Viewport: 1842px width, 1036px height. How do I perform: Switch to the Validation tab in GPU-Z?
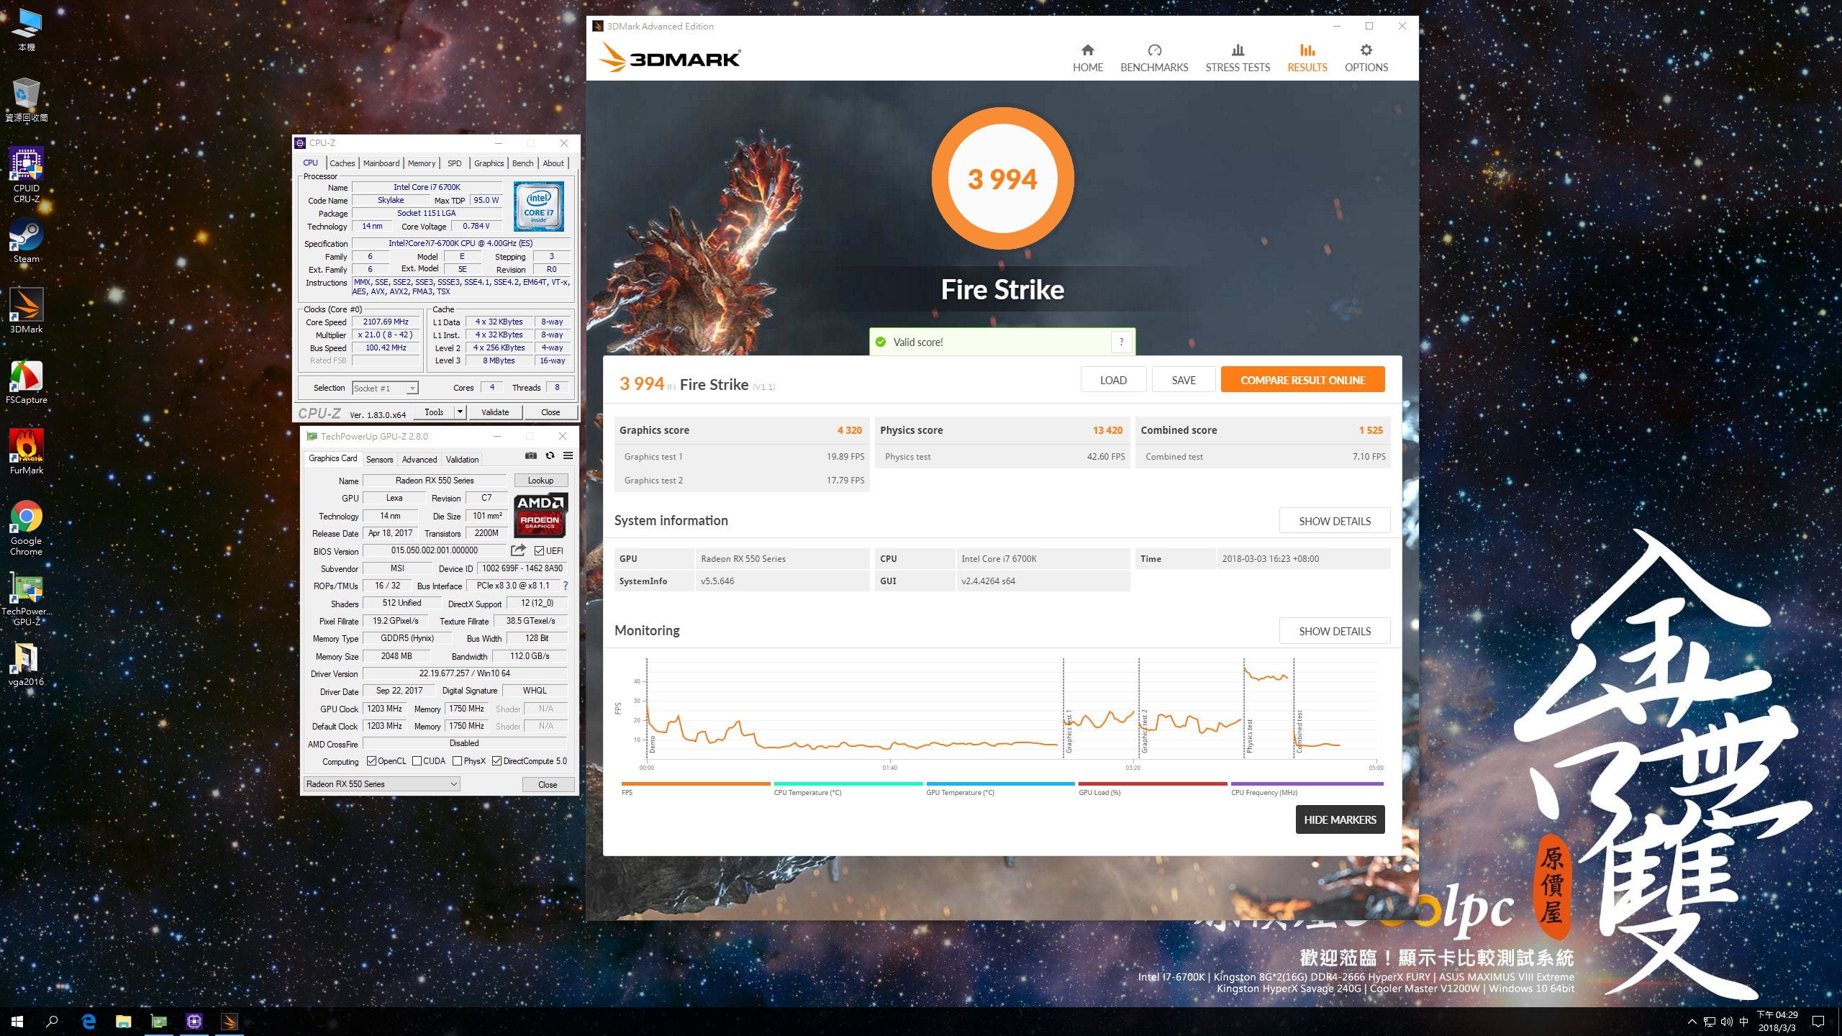462,459
